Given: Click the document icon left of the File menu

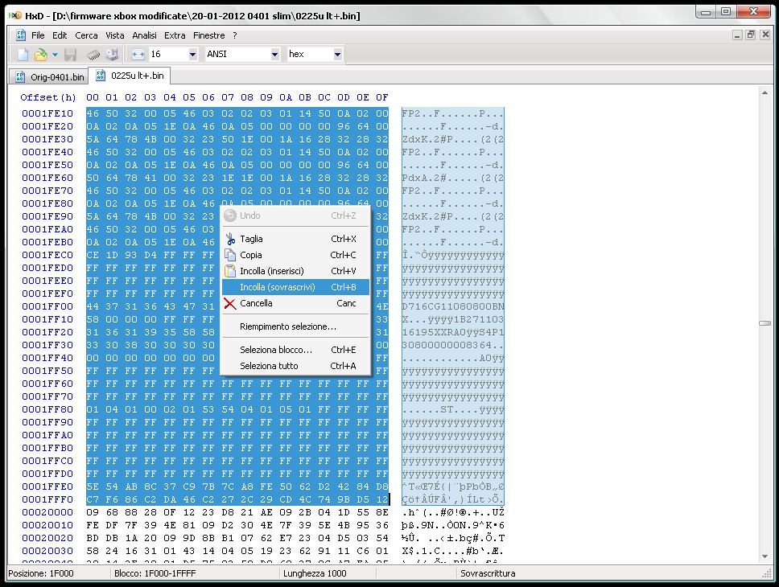Looking at the screenshot, I should pos(20,35).
